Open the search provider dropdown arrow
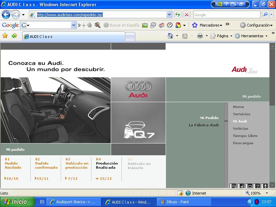 pos(272,14)
